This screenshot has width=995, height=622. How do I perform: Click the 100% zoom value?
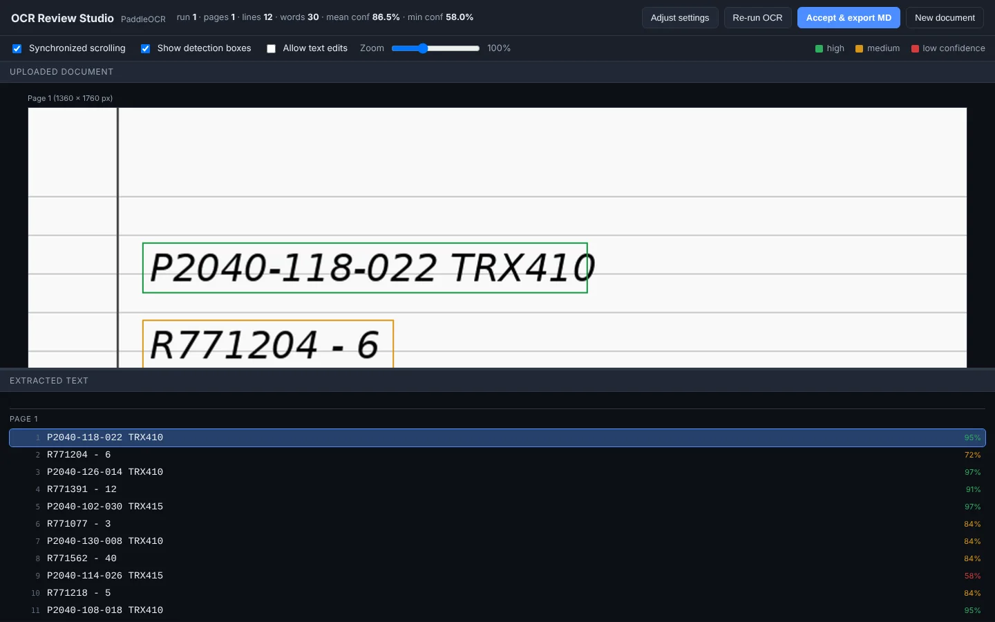[x=499, y=48]
